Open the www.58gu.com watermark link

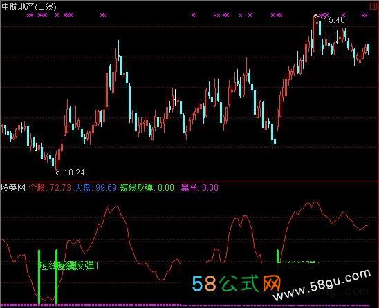pyautogui.click(x=322, y=285)
